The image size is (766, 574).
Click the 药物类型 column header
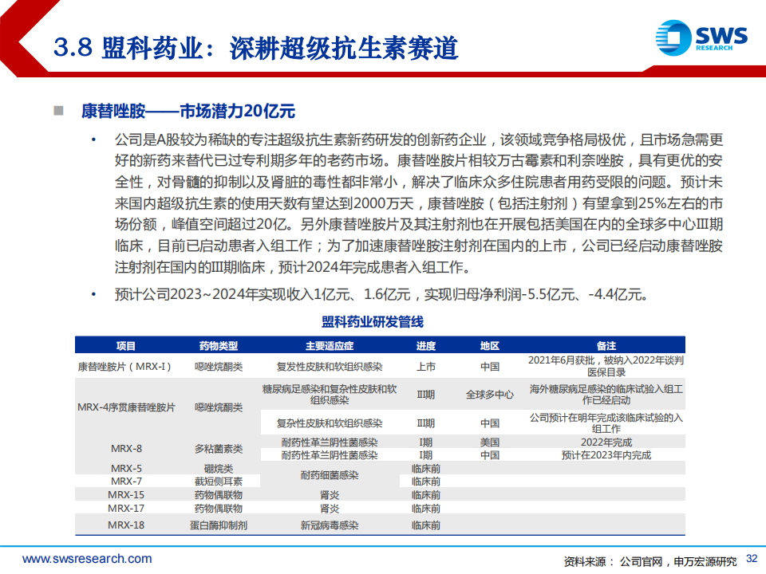click(219, 345)
